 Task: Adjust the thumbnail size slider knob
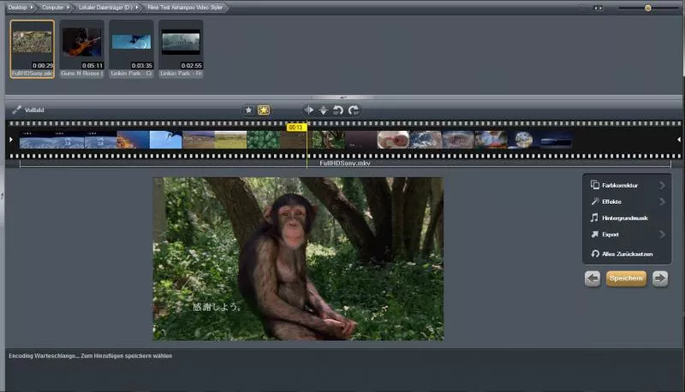(648, 8)
